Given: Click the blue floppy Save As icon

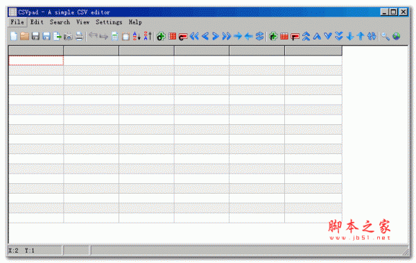Looking at the screenshot, I should click(x=46, y=36).
